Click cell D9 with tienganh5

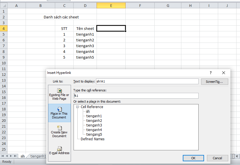pos(85,57)
